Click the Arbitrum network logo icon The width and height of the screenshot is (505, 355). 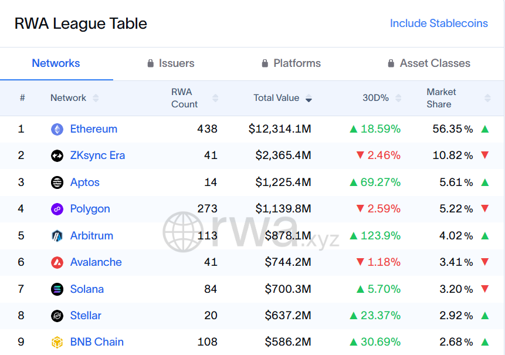click(57, 236)
